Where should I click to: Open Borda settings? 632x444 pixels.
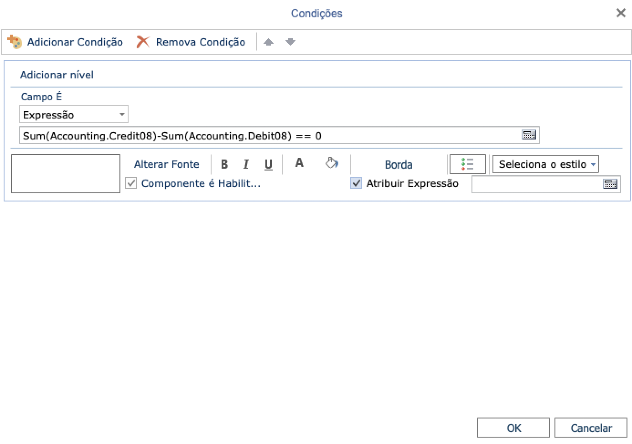point(399,165)
